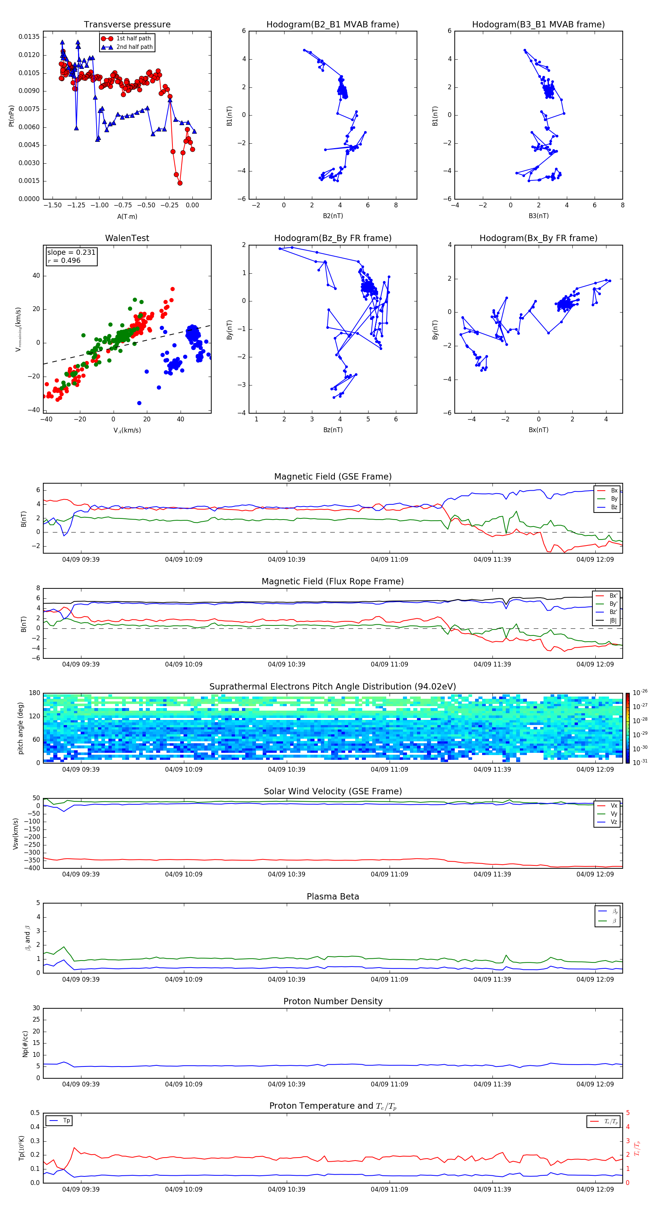Click the 'Magnetic Field (GSE Frame)' title
The image size is (666, 1222).
[x=333, y=477]
